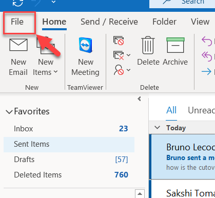Click the Clean Up envelope icon
The height and width of the screenshot is (198, 215).
[x=119, y=55]
